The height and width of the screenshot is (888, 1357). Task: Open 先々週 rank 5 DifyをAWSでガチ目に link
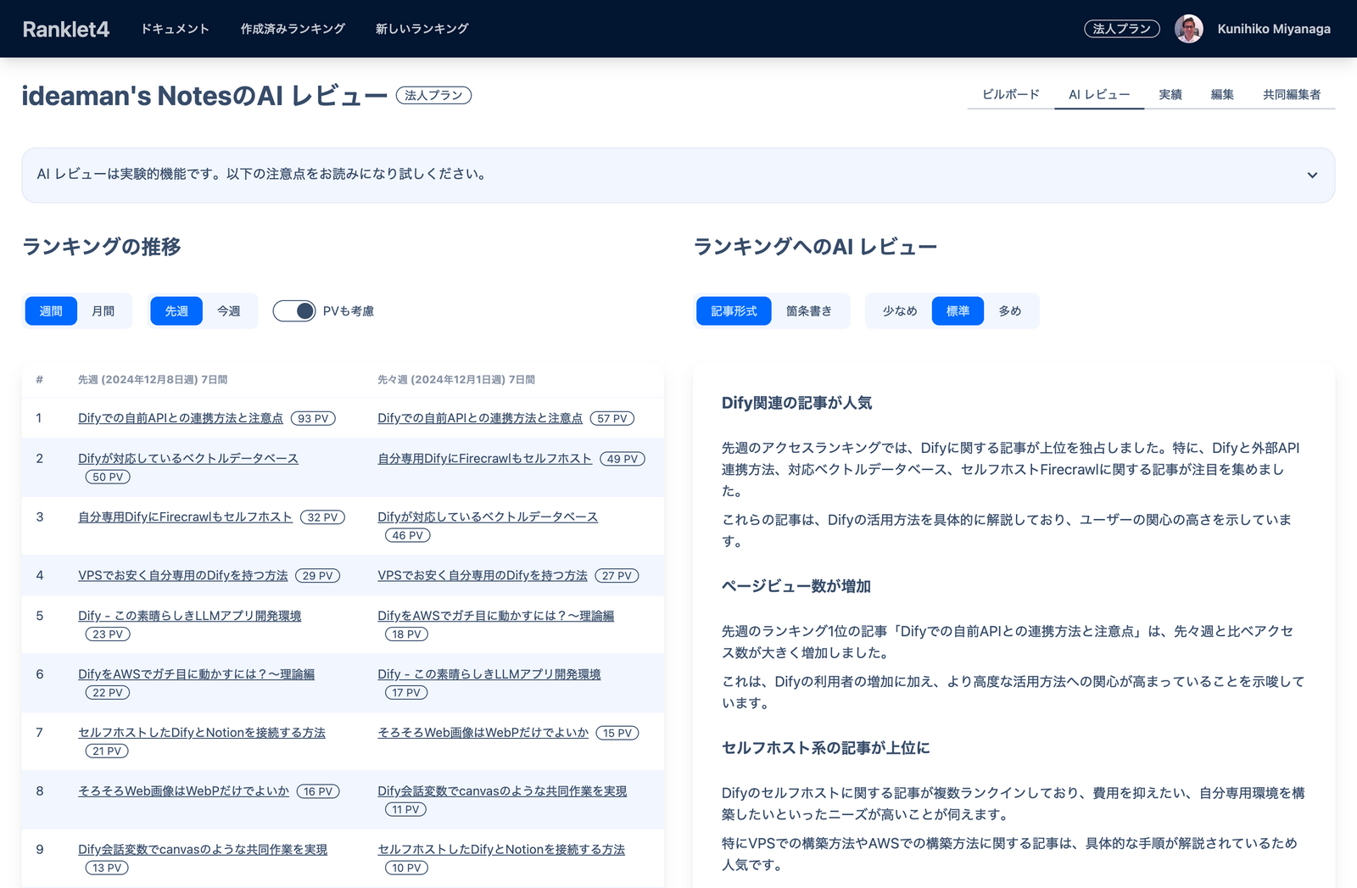(496, 616)
